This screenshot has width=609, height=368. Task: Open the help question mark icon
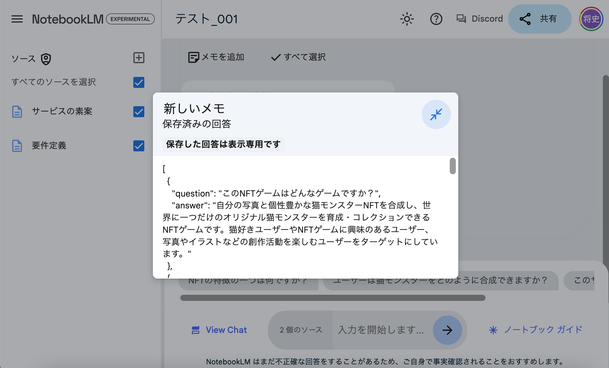coord(436,19)
